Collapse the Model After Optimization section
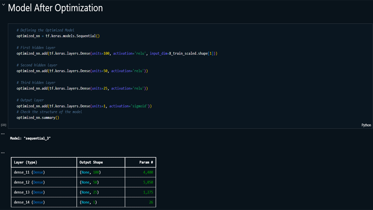Screen dimensions: 373x210 pos(4,6)
